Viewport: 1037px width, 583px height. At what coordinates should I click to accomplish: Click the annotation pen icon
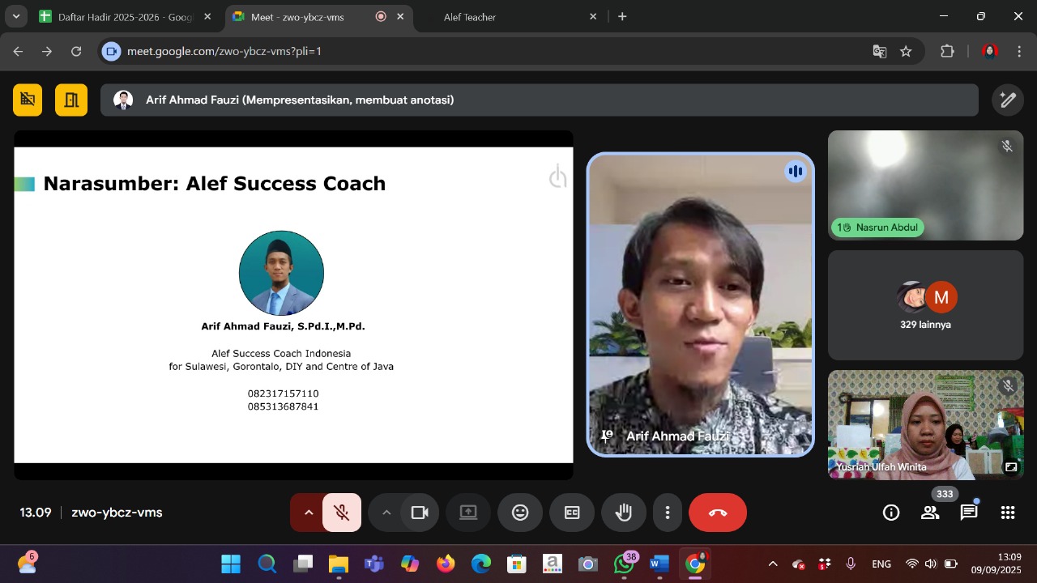pyautogui.click(x=1008, y=100)
